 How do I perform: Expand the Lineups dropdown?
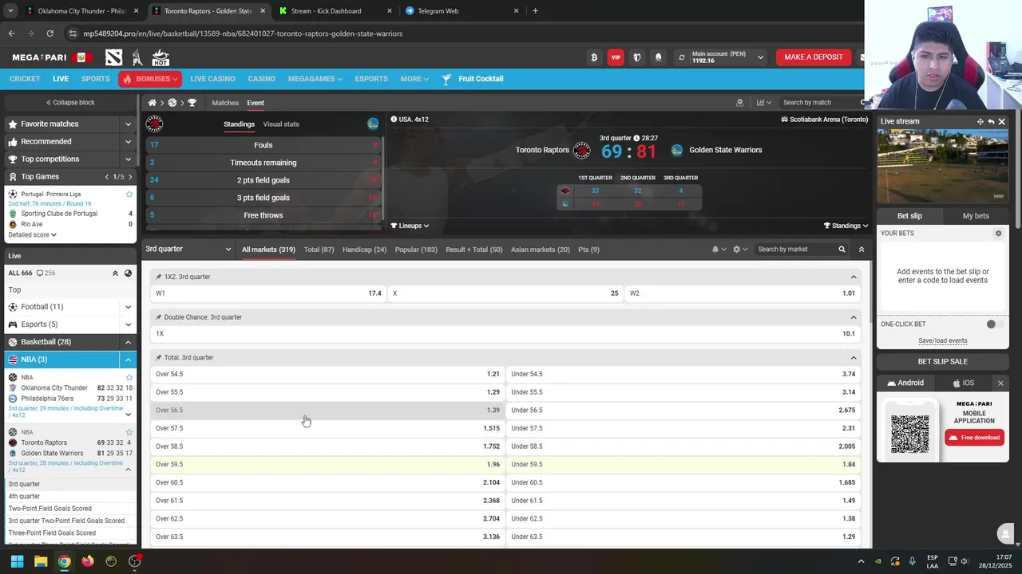click(x=410, y=226)
